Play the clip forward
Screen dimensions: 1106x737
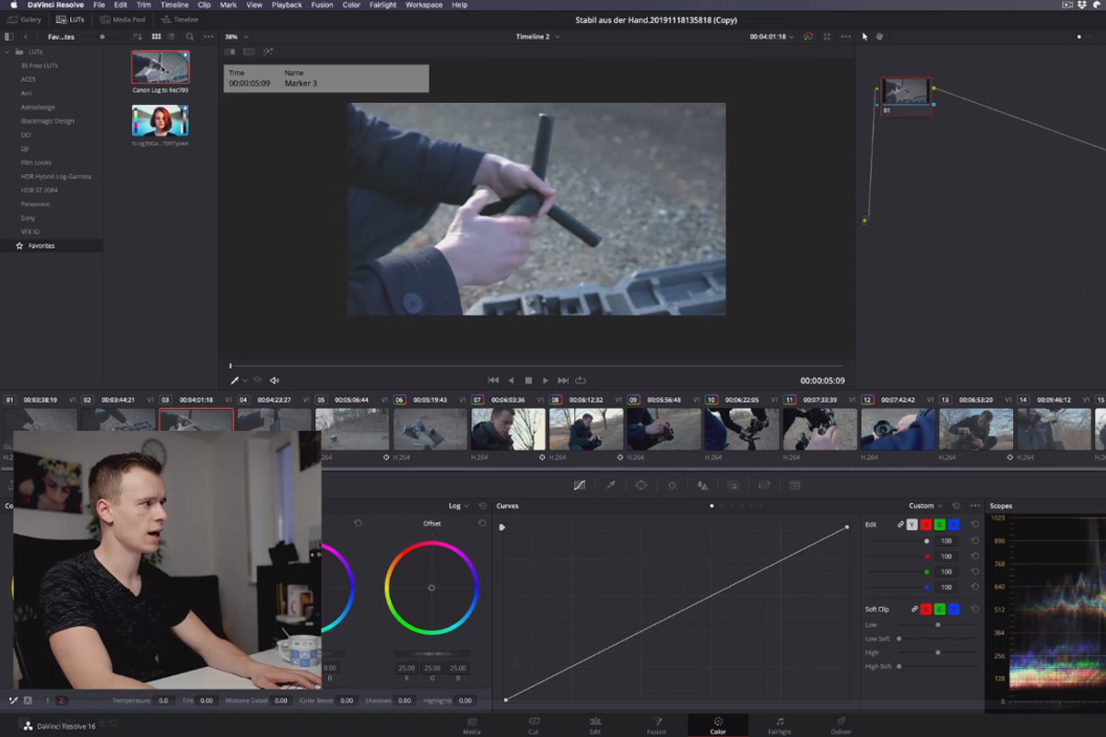tap(546, 380)
